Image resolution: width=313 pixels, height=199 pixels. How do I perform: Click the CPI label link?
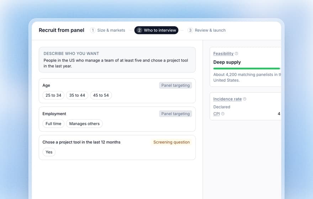(x=217, y=114)
